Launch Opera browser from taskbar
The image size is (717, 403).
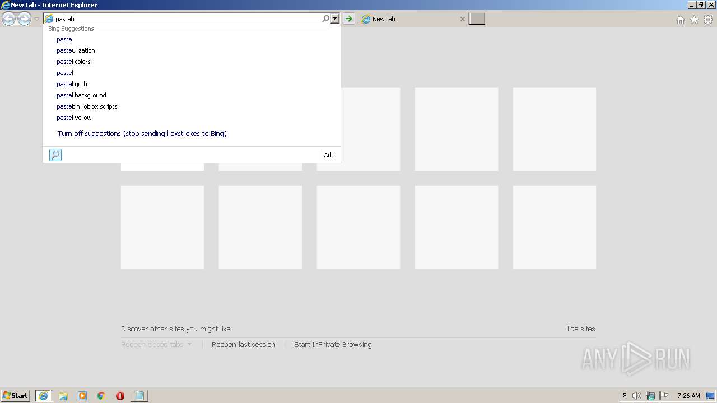click(x=120, y=396)
